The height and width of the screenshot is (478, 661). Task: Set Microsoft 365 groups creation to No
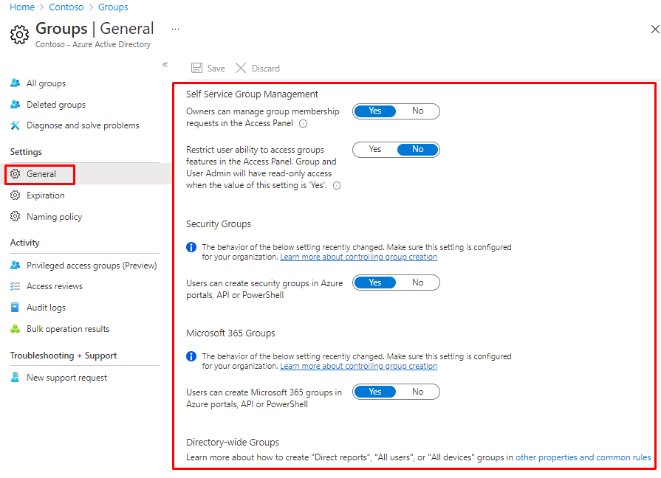pos(417,392)
